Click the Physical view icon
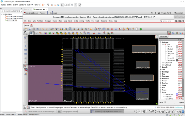185x116 pixels. click(x=177, y=33)
